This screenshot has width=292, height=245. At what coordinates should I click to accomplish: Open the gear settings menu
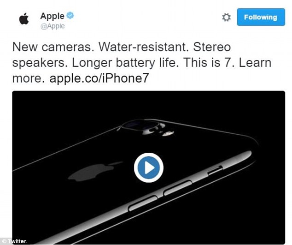tap(226, 18)
